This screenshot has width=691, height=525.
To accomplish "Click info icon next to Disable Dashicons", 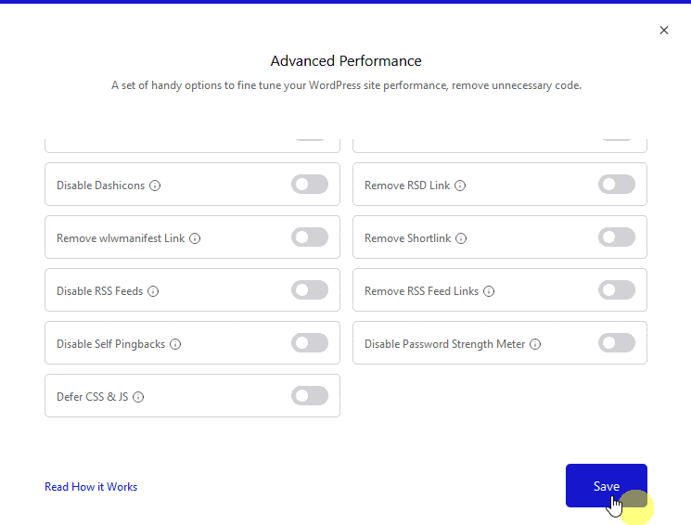I will click(155, 186).
